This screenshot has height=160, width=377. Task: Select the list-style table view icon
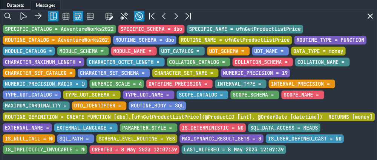coord(90,16)
